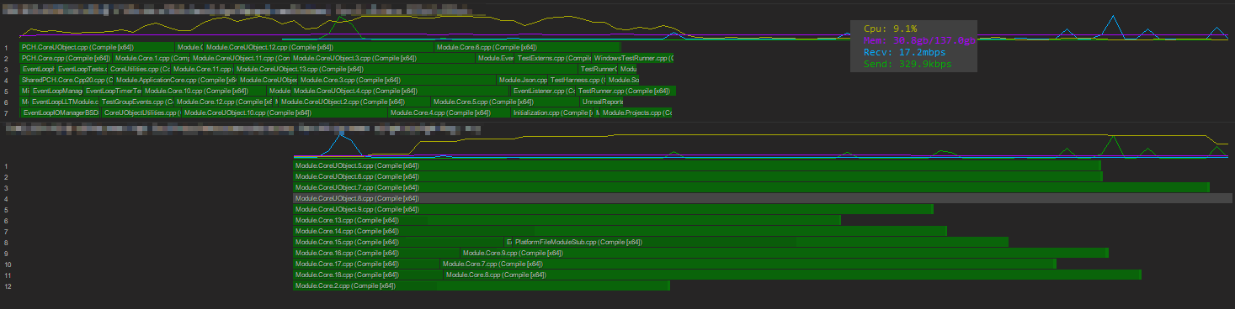
Task: Select the Module.ApplicationCore.cpp compile bar
Action: (x=175, y=80)
